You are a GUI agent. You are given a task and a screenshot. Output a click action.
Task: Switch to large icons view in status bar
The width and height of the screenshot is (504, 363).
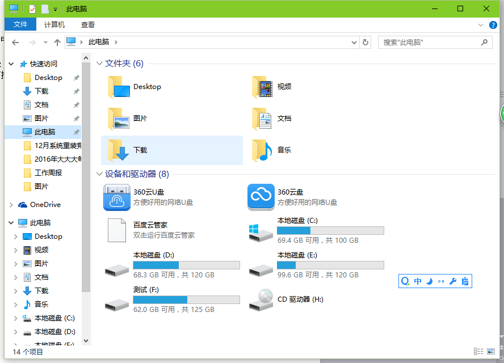click(x=491, y=352)
